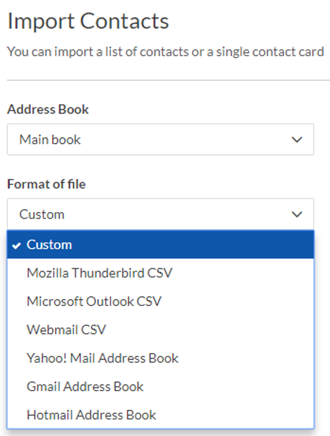Select Hotmail Address Book option
The height and width of the screenshot is (436, 330).
[x=160, y=415]
